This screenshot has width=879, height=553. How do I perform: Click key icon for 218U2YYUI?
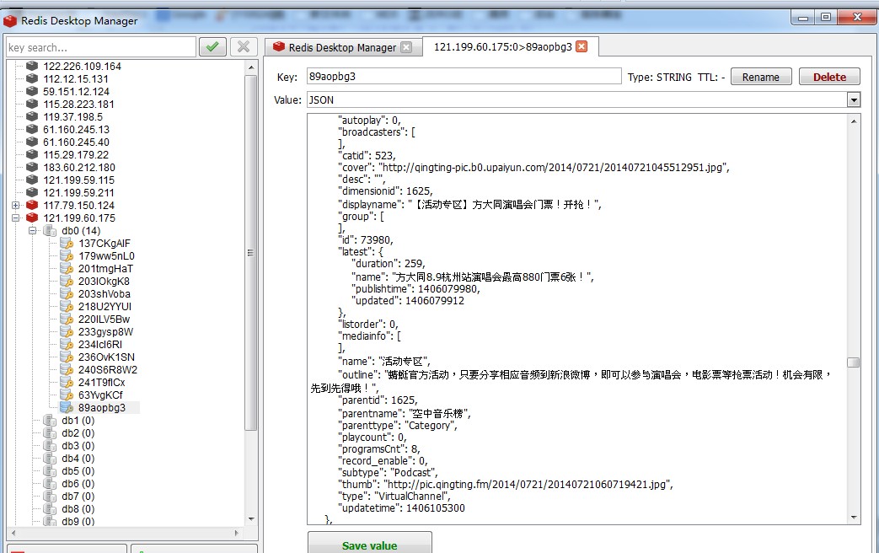click(x=67, y=306)
